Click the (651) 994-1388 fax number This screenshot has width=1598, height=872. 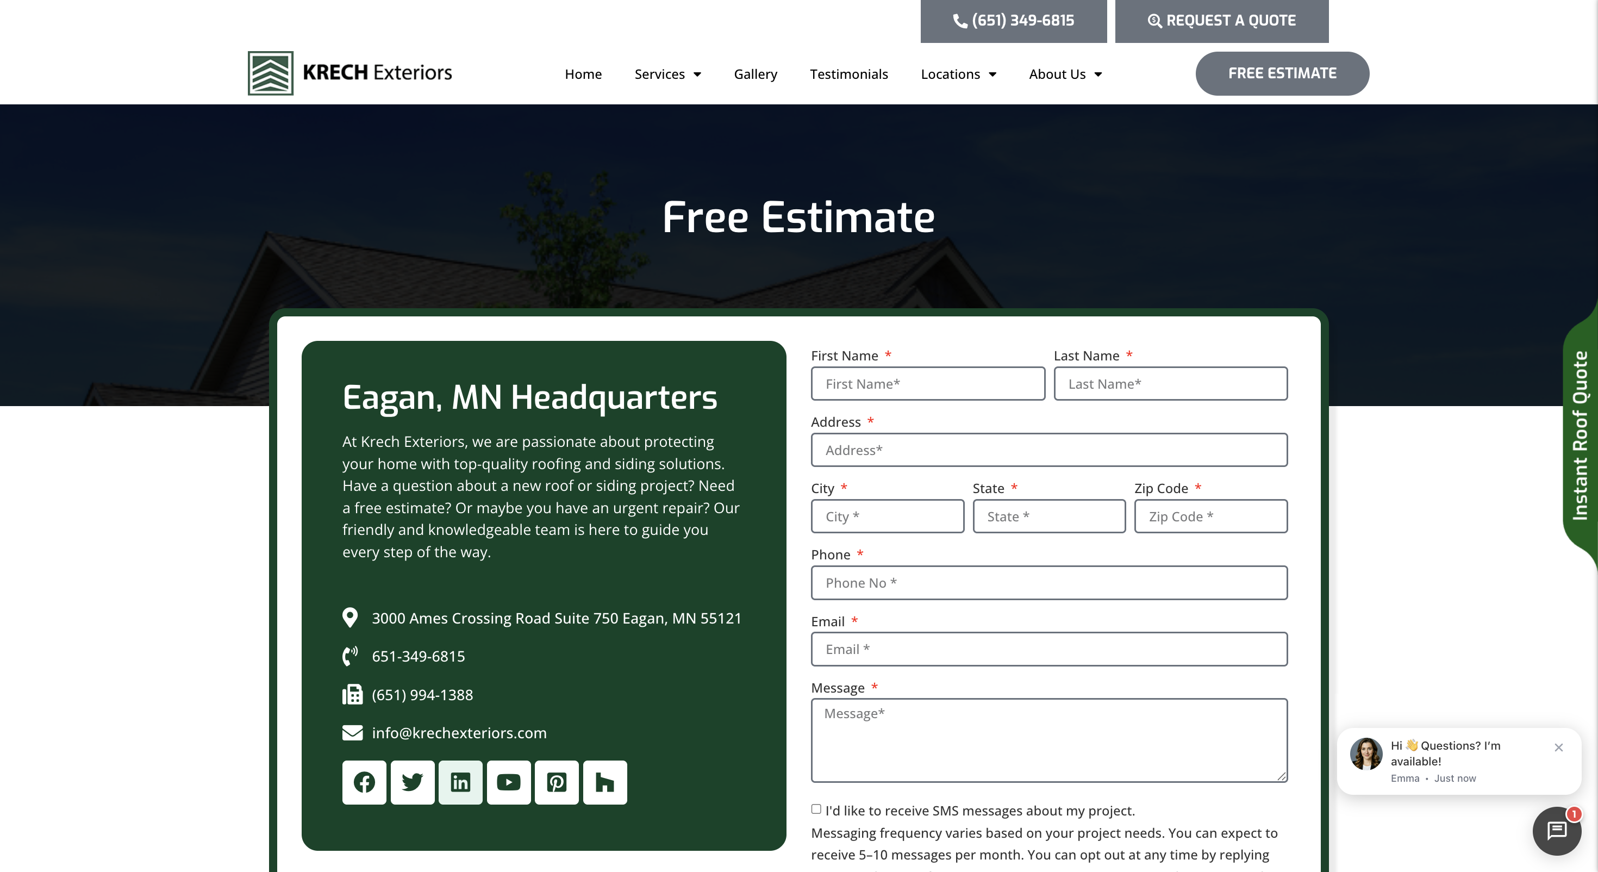[422, 694]
